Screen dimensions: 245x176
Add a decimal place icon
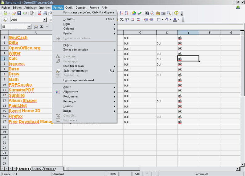(133, 20)
